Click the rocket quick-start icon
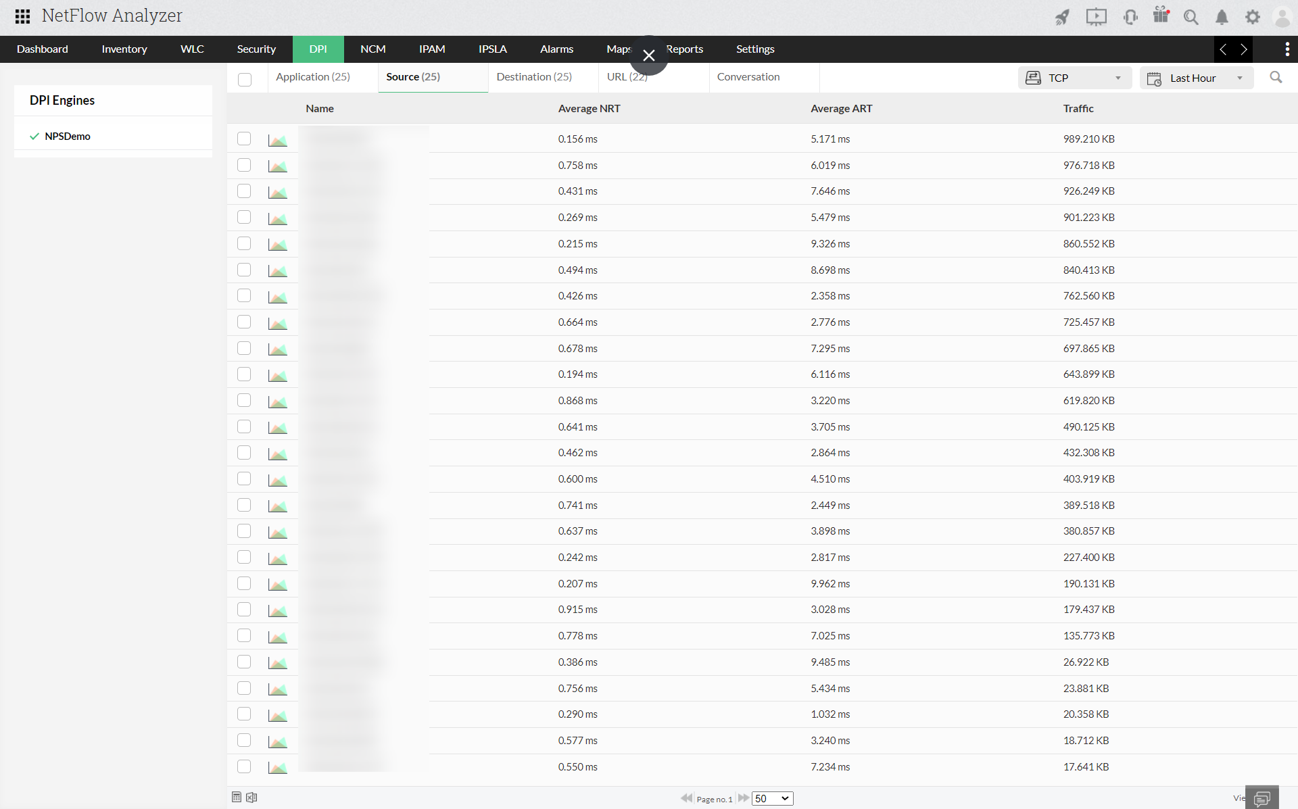 point(1062,17)
